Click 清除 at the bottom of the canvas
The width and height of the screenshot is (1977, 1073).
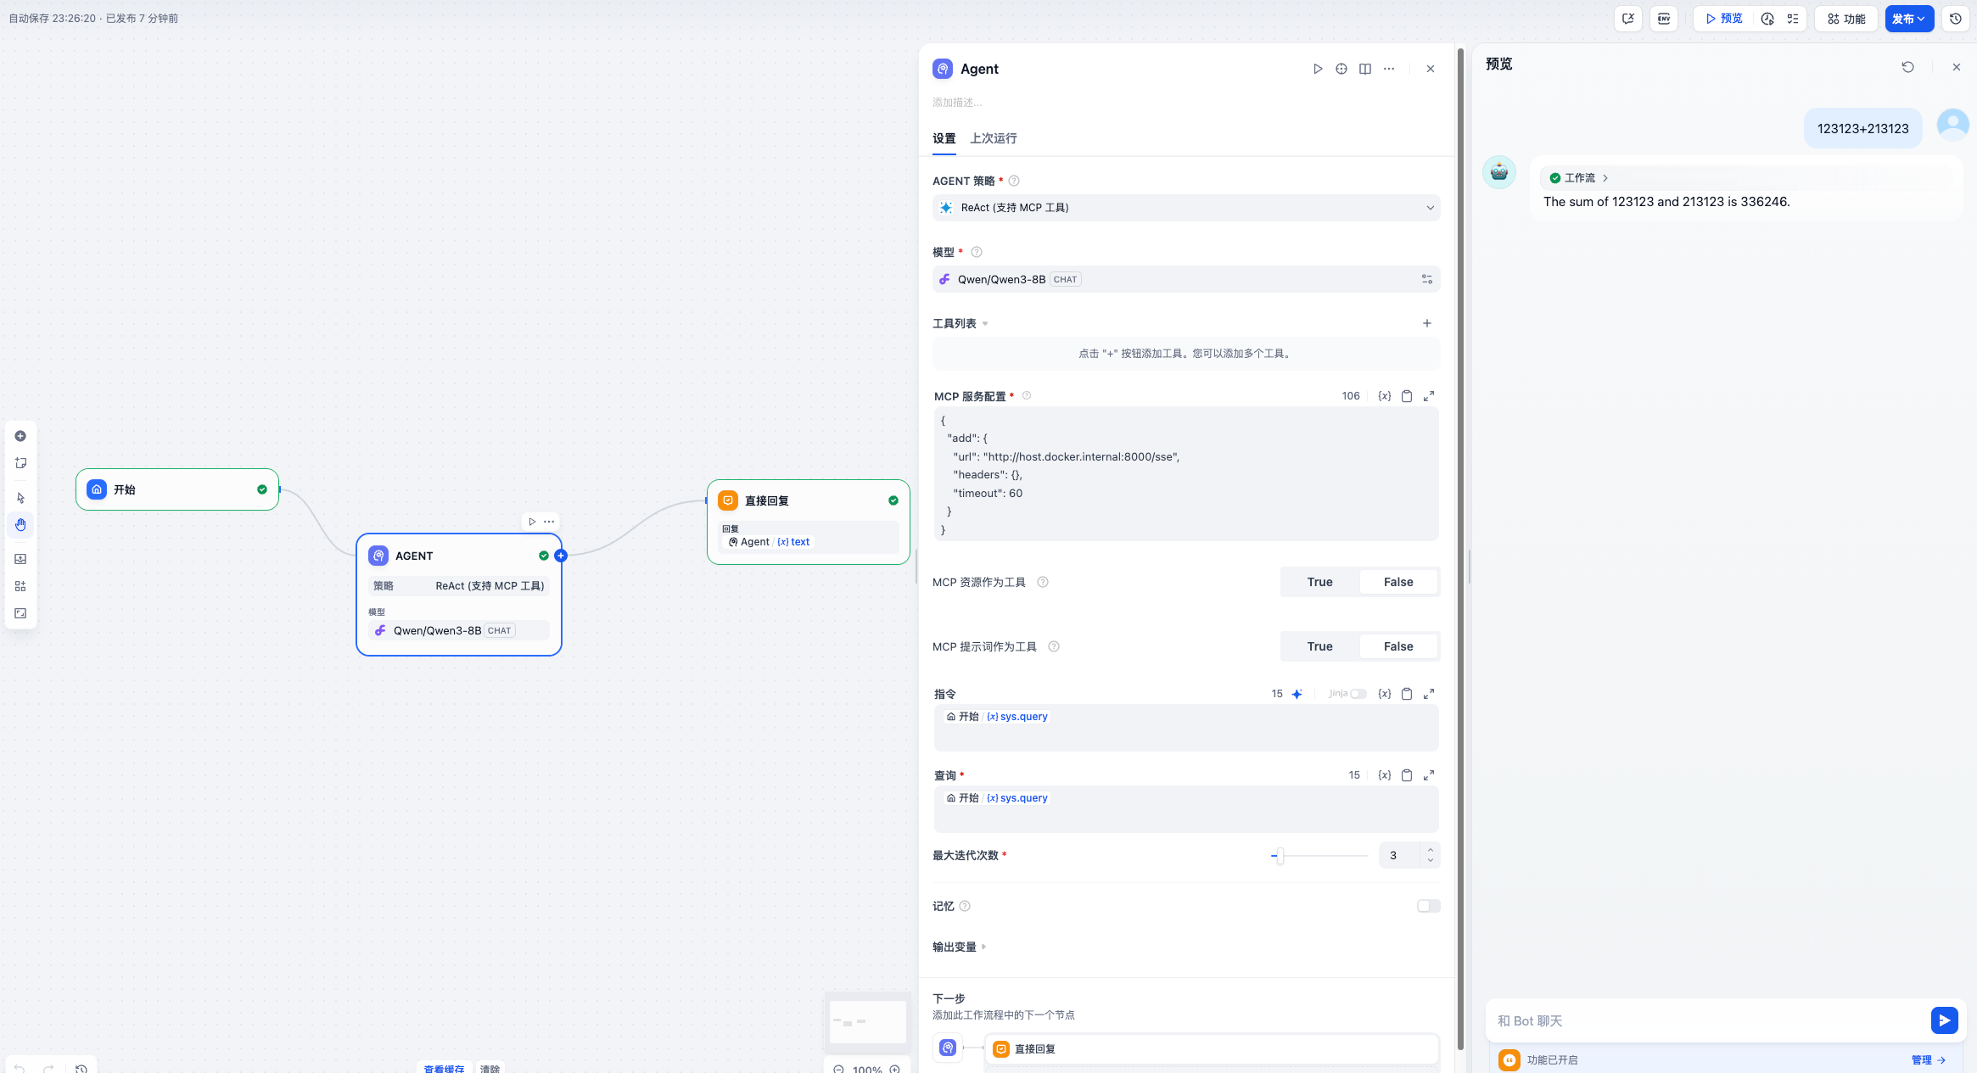pyautogui.click(x=490, y=1068)
